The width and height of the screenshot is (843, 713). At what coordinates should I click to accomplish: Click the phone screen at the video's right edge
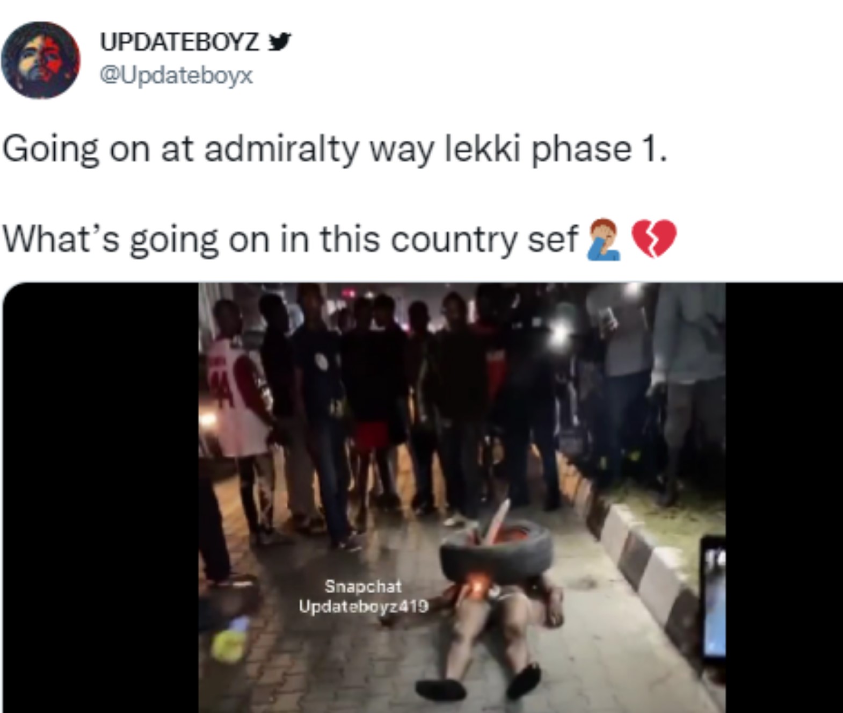714,597
